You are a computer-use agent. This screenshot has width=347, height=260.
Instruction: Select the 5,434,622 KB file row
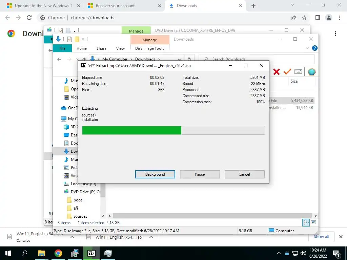click(291, 100)
